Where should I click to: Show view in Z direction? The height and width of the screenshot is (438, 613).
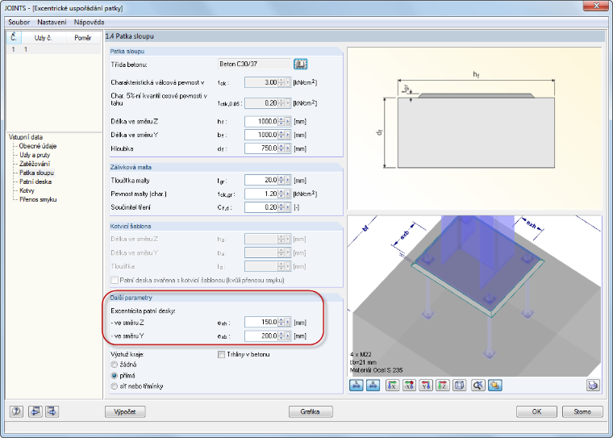(x=443, y=386)
